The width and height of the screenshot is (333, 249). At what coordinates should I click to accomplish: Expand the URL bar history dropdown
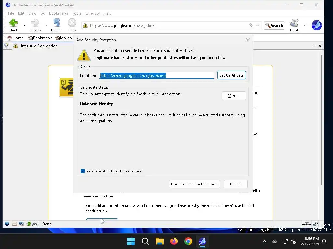point(258,25)
